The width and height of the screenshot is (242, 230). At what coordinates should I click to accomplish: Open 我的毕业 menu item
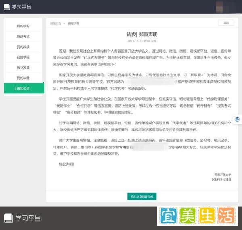[x=23, y=78]
